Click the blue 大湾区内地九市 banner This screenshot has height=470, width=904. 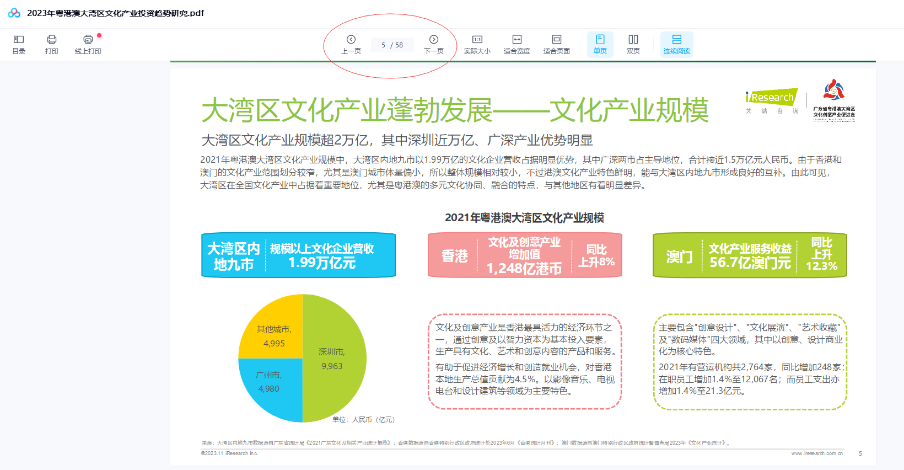298,255
